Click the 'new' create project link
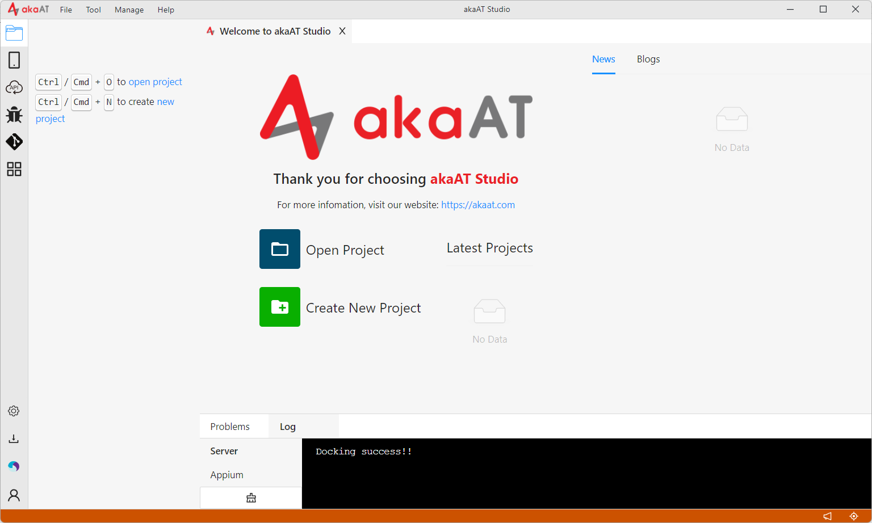The width and height of the screenshot is (872, 523). (x=166, y=102)
